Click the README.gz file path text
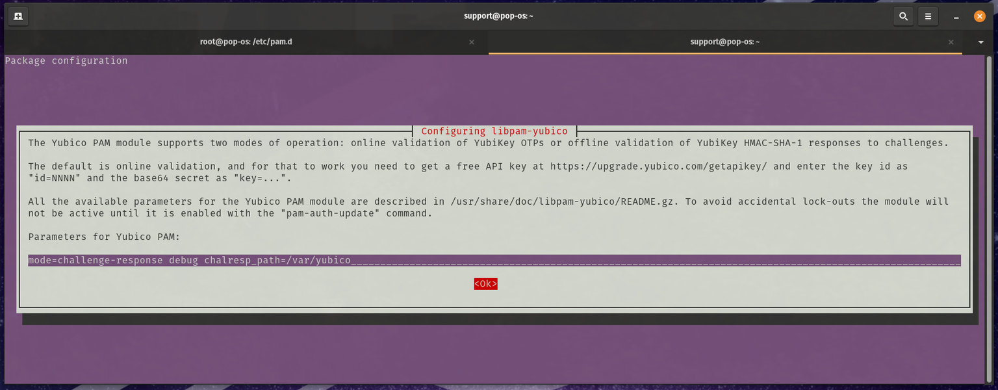 point(565,201)
